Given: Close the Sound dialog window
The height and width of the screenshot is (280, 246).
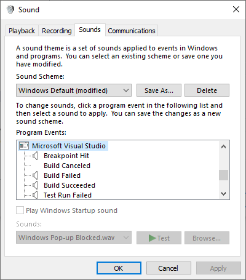Looking at the screenshot, I should tap(236, 9).
